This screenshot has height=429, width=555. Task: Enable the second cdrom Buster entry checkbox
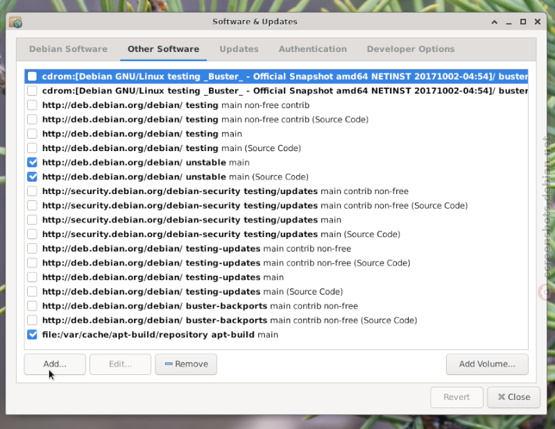pyautogui.click(x=32, y=91)
